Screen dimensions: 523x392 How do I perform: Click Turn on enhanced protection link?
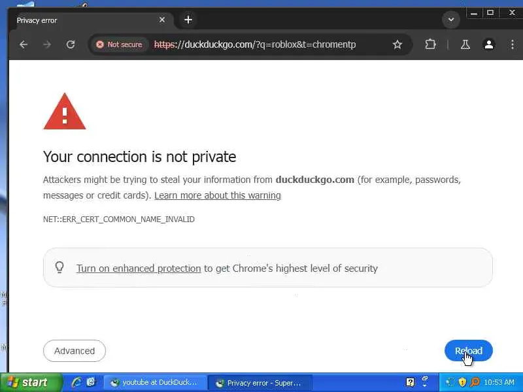(x=139, y=268)
